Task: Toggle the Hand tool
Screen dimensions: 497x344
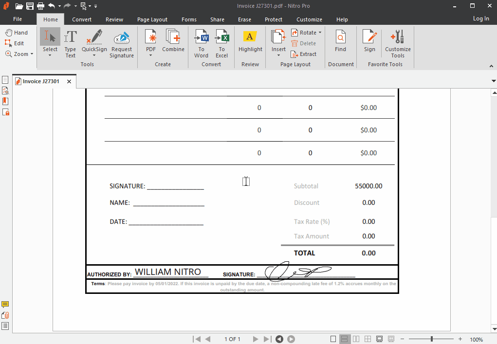Action: point(17,33)
